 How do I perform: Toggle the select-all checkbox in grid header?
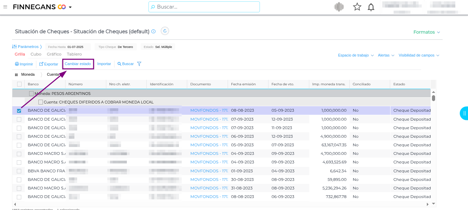click(19, 84)
